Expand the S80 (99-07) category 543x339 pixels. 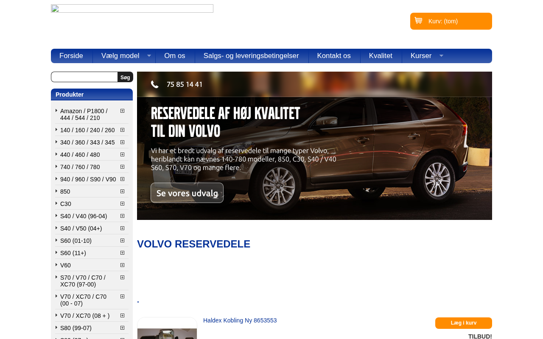[x=122, y=328]
